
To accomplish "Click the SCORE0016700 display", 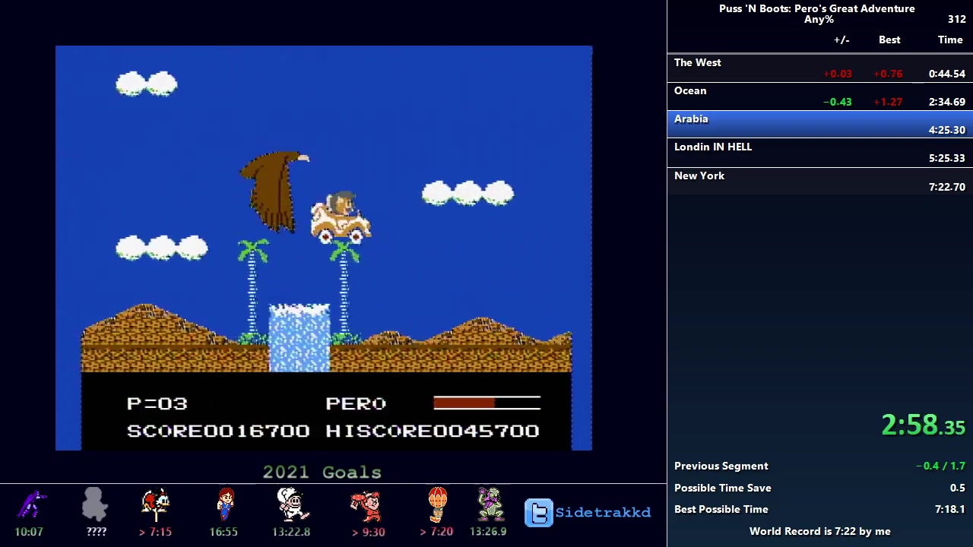I will coord(218,431).
